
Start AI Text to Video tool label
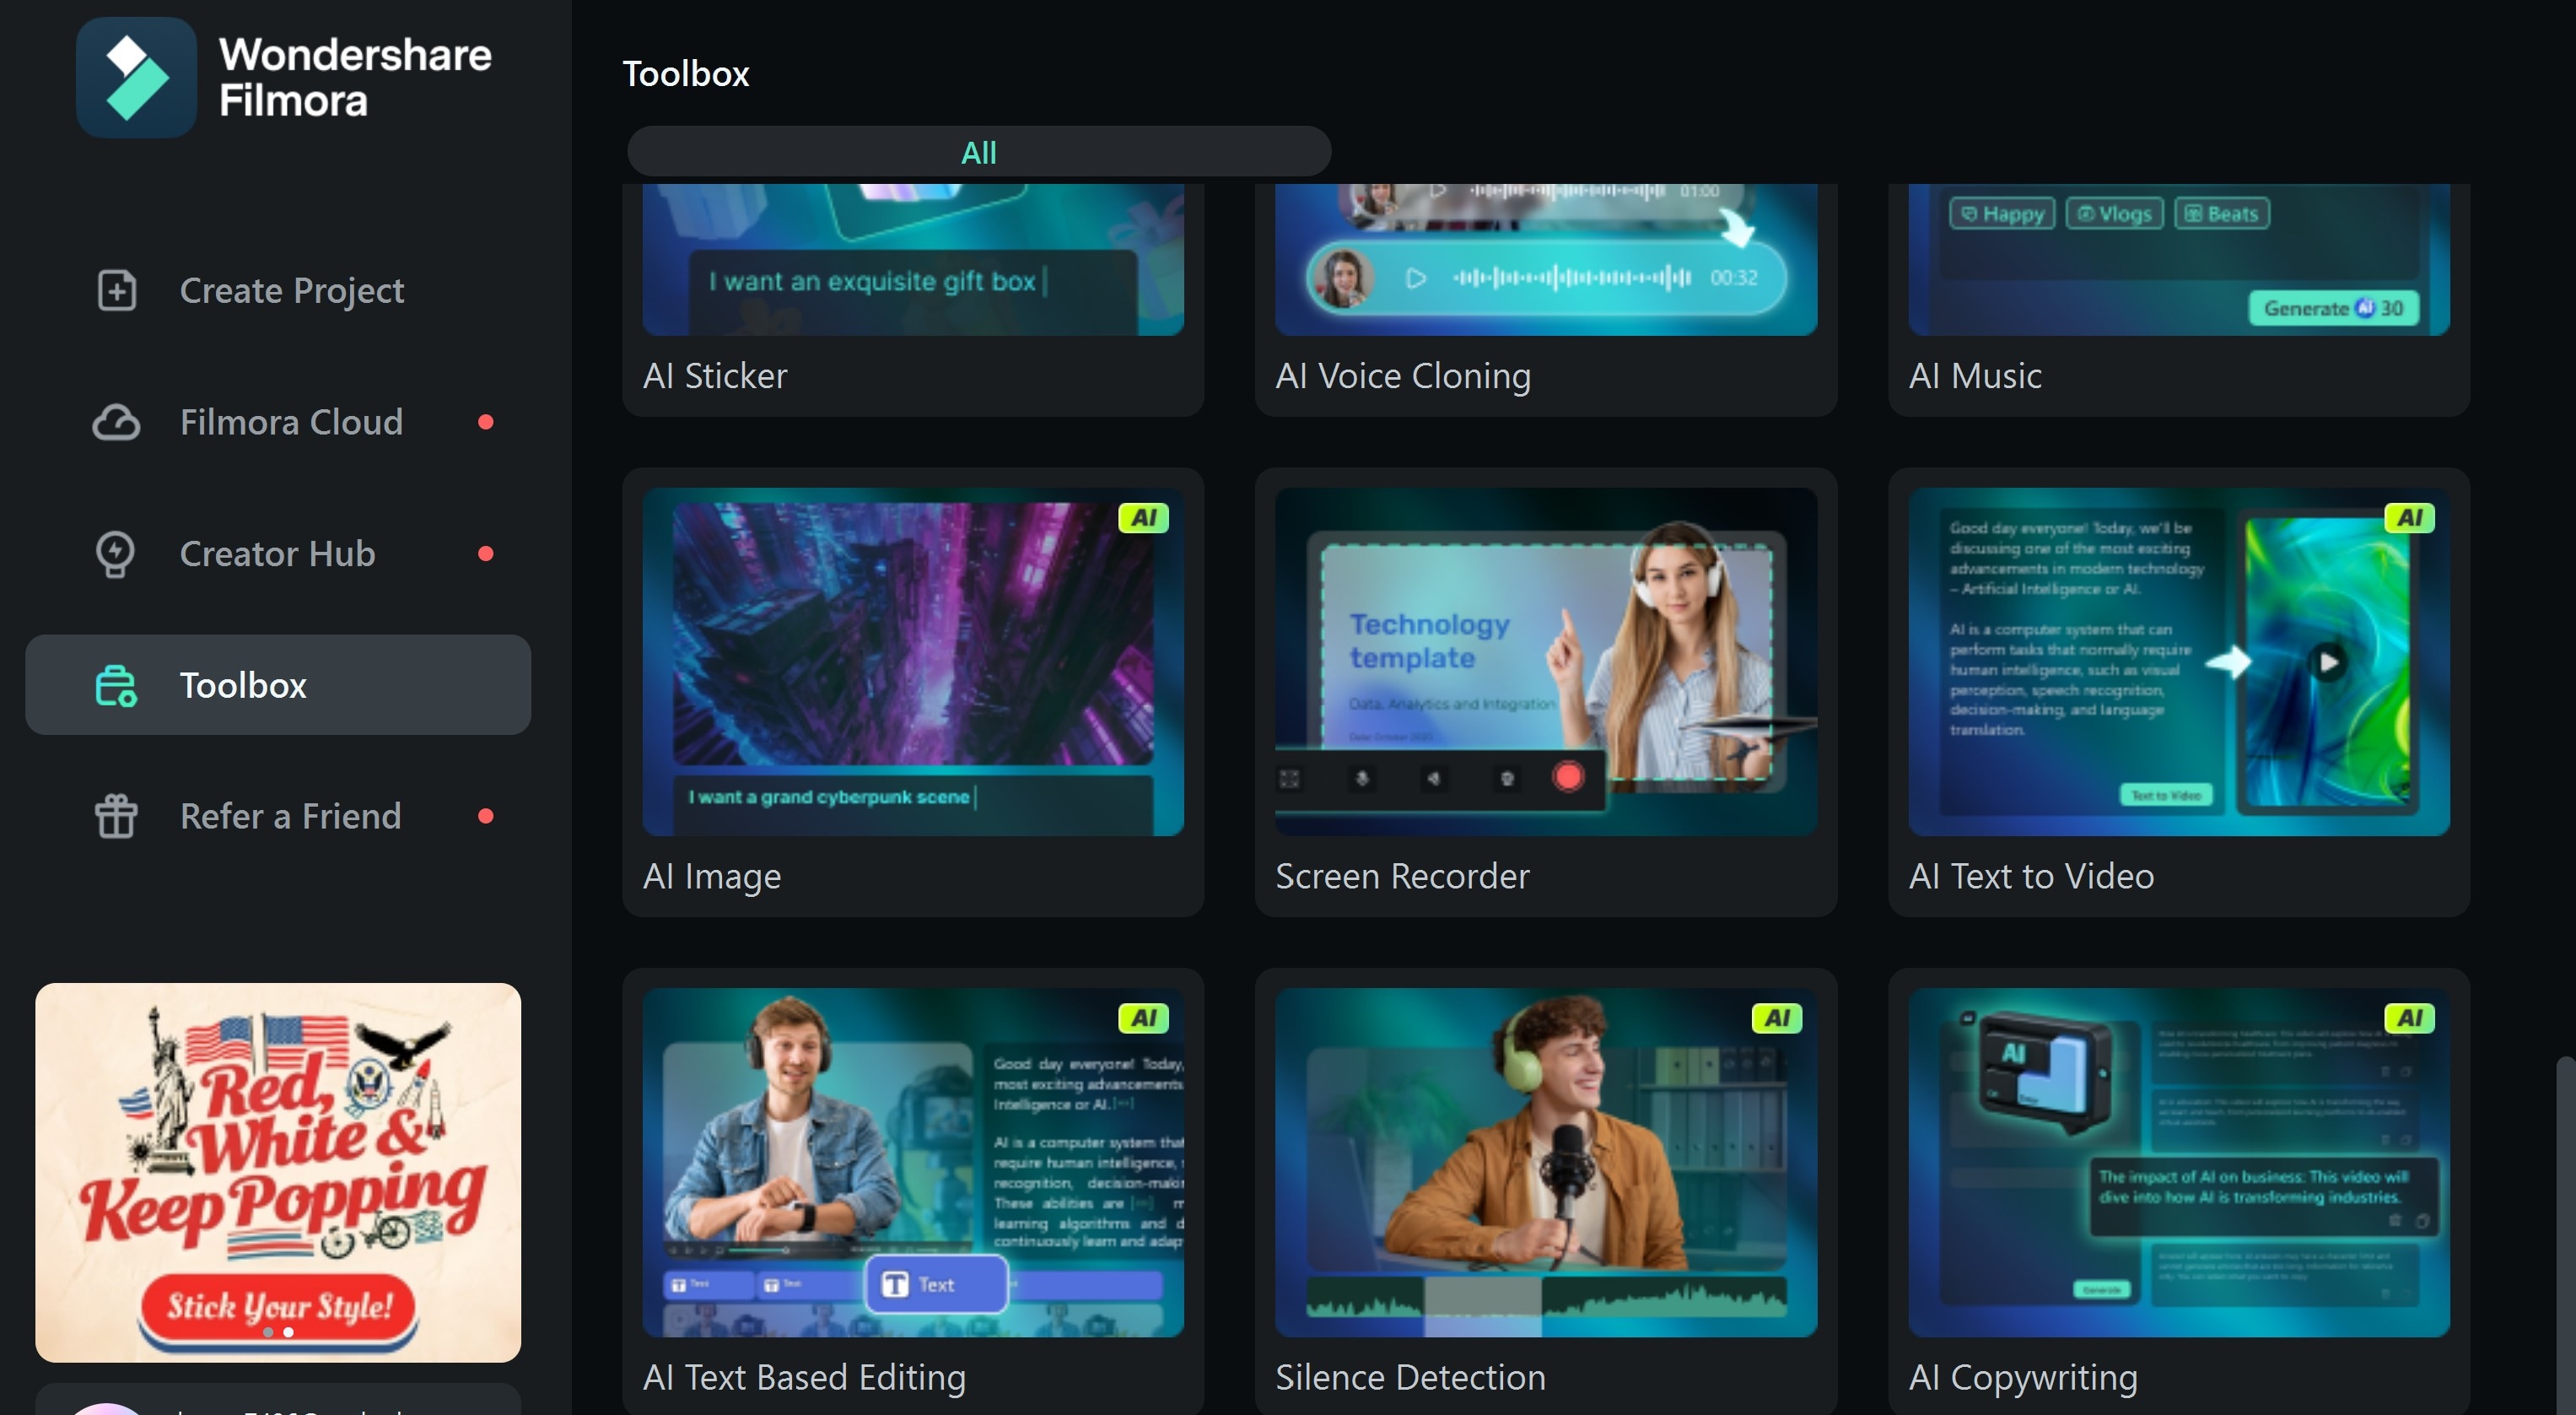point(2031,876)
